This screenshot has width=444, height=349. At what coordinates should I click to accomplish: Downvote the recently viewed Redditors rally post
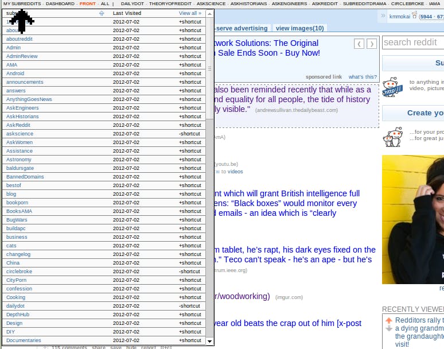(388, 328)
